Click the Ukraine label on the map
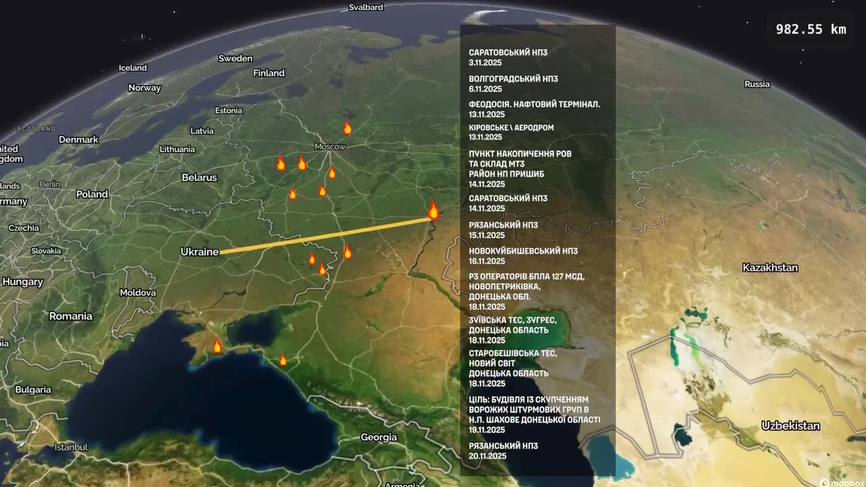866x487 pixels. pyautogui.click(x=200, y=252)
